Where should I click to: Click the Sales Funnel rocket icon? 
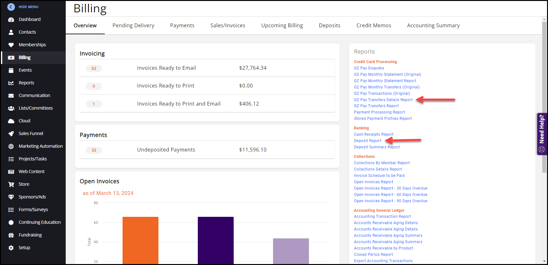point(11,133)
